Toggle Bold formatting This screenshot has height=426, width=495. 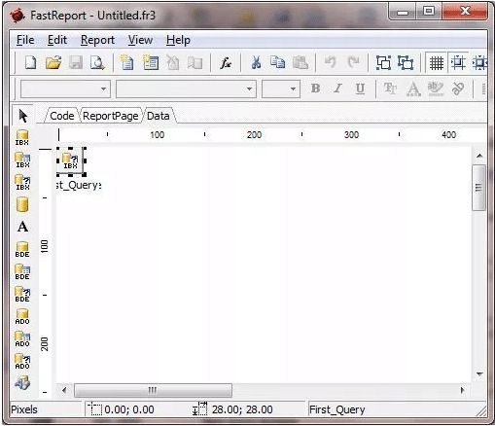(315, 89)
